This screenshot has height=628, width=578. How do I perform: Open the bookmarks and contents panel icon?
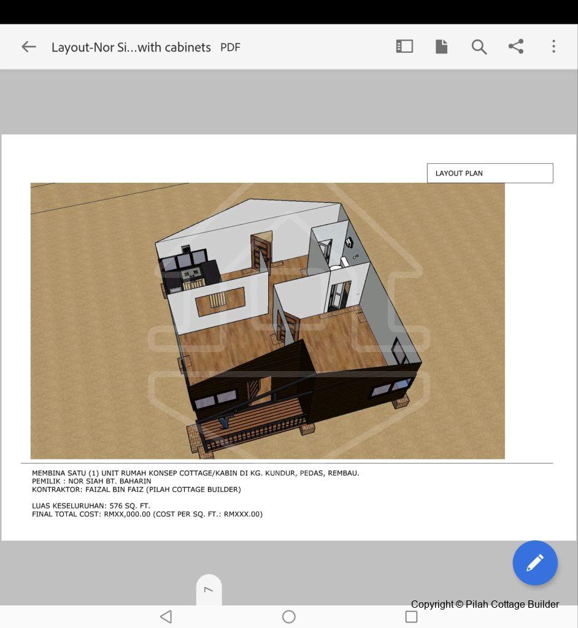pyautogui.click(x=404, y=47)
